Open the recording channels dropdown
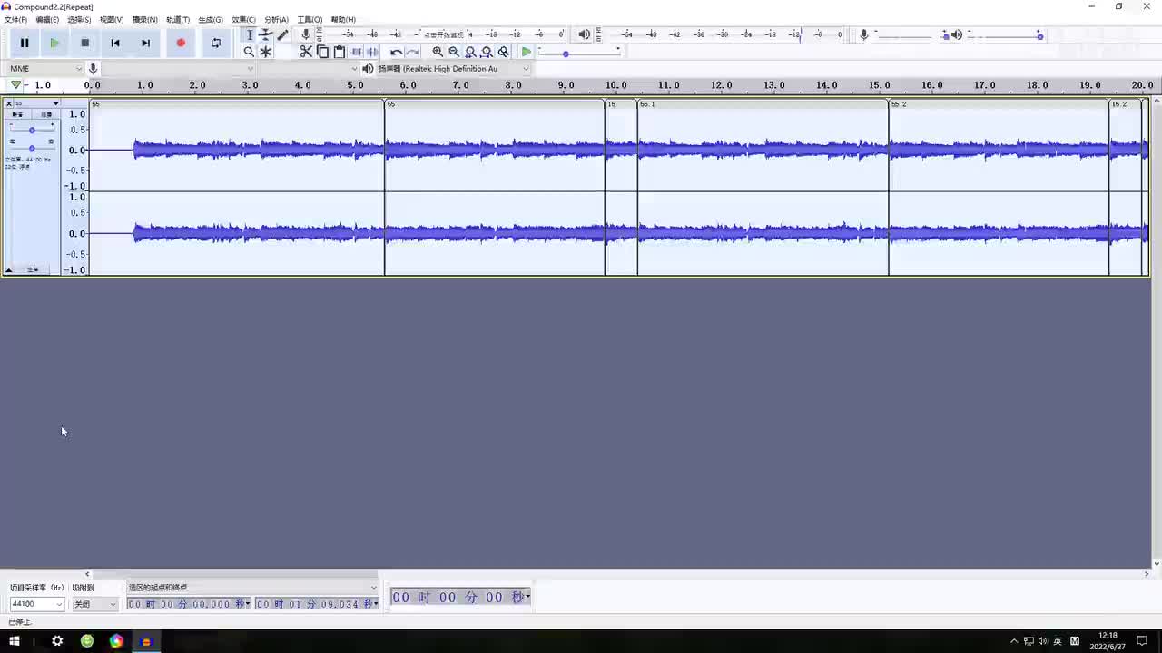 click(309, 68)
